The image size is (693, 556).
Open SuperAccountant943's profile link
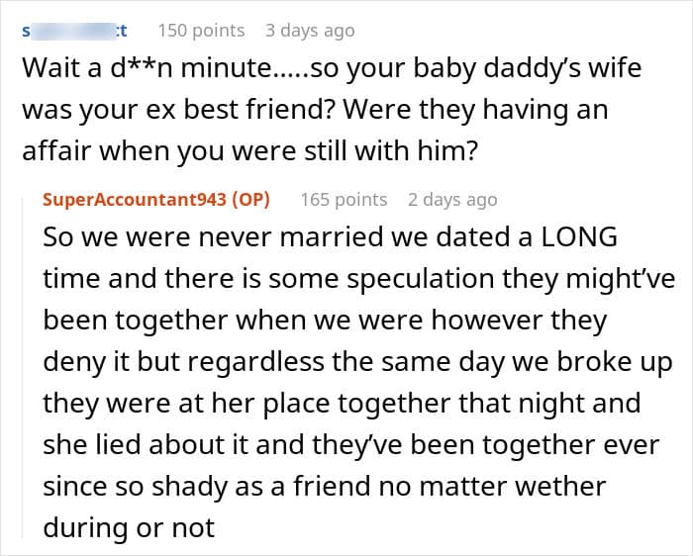click(x=135, y=200)
